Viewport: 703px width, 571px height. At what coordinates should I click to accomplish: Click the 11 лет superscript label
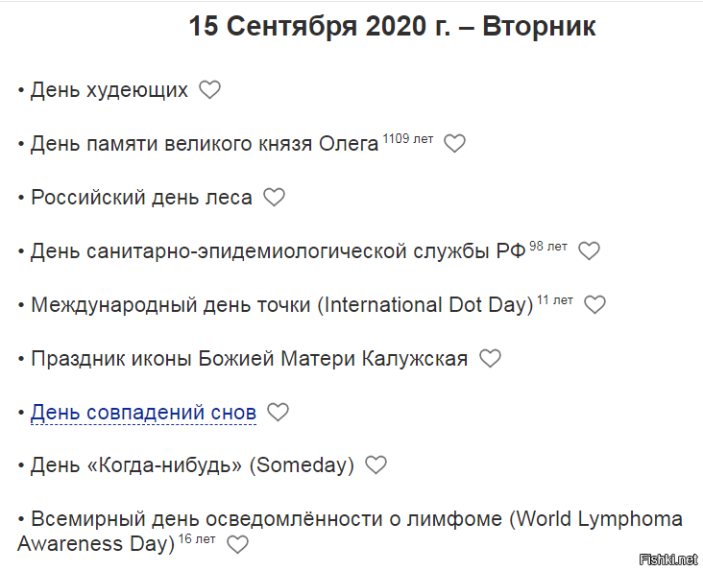click(x=555, y=300)
